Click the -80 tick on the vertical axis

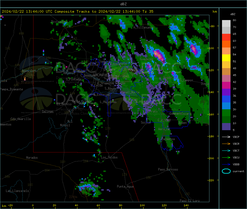212,26
